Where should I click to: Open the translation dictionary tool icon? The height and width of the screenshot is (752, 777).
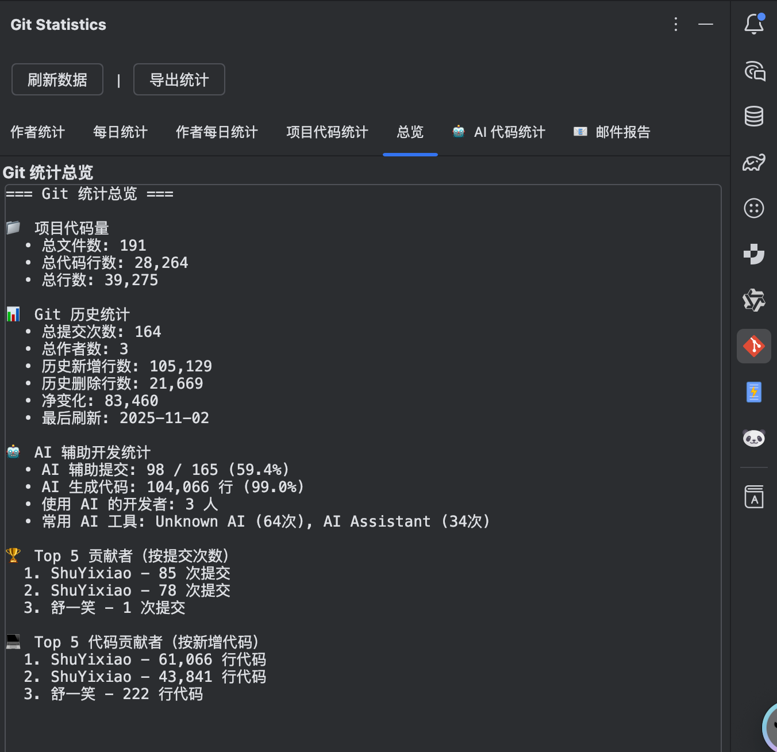tap(753, 496)
